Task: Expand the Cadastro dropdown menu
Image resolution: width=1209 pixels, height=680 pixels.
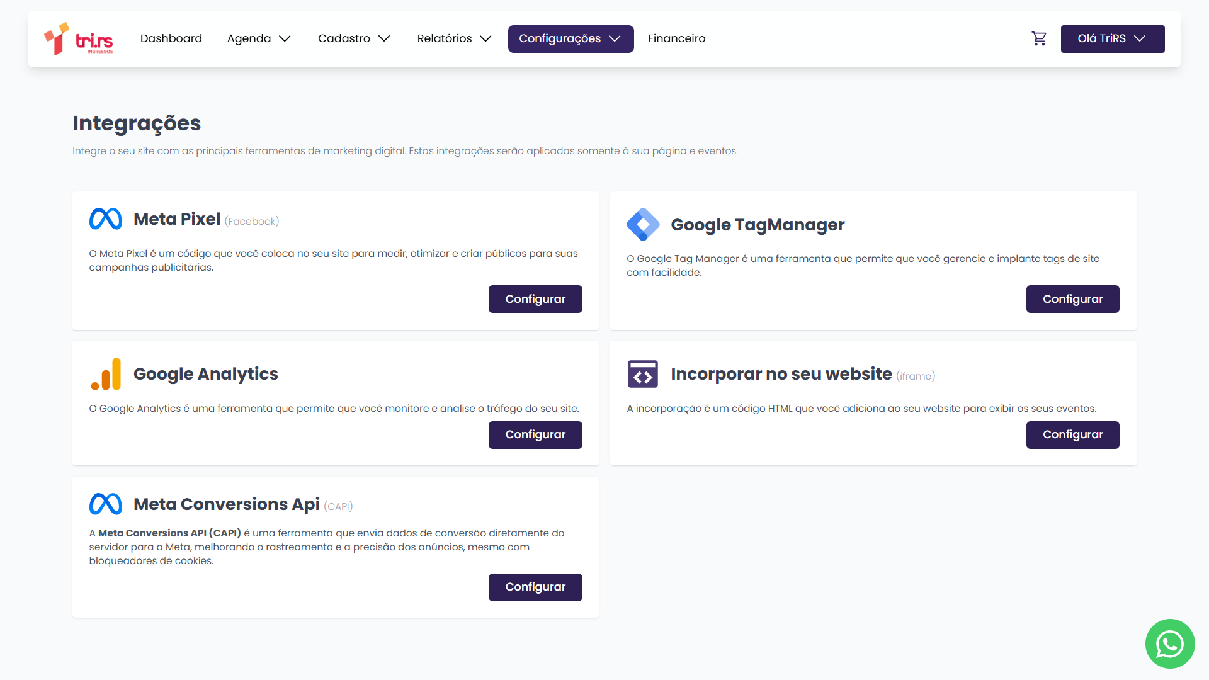Action: 354,38
